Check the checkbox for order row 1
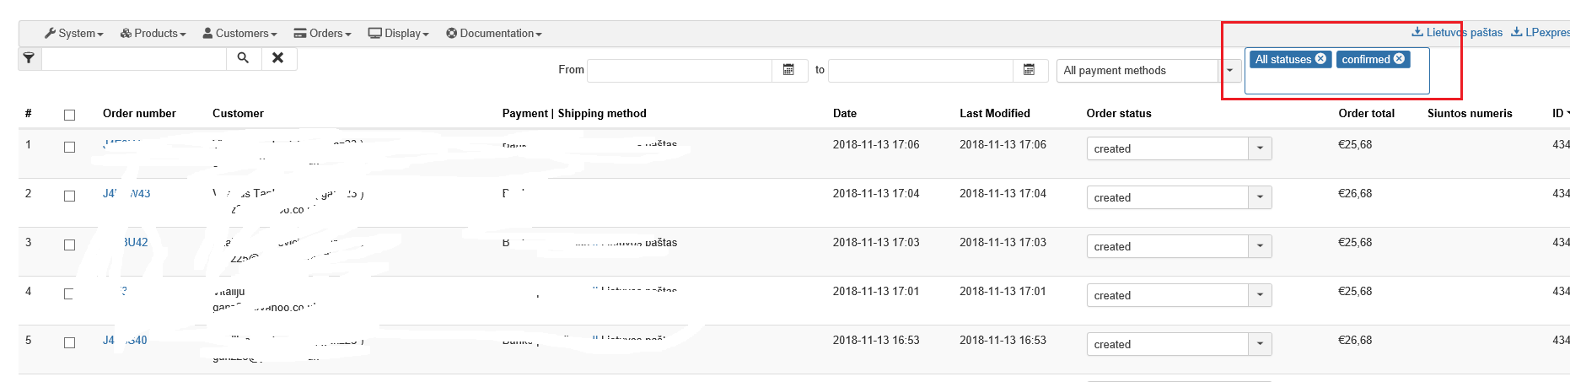1570x382 pixels. pyautogui.click(x=69, y=147)
